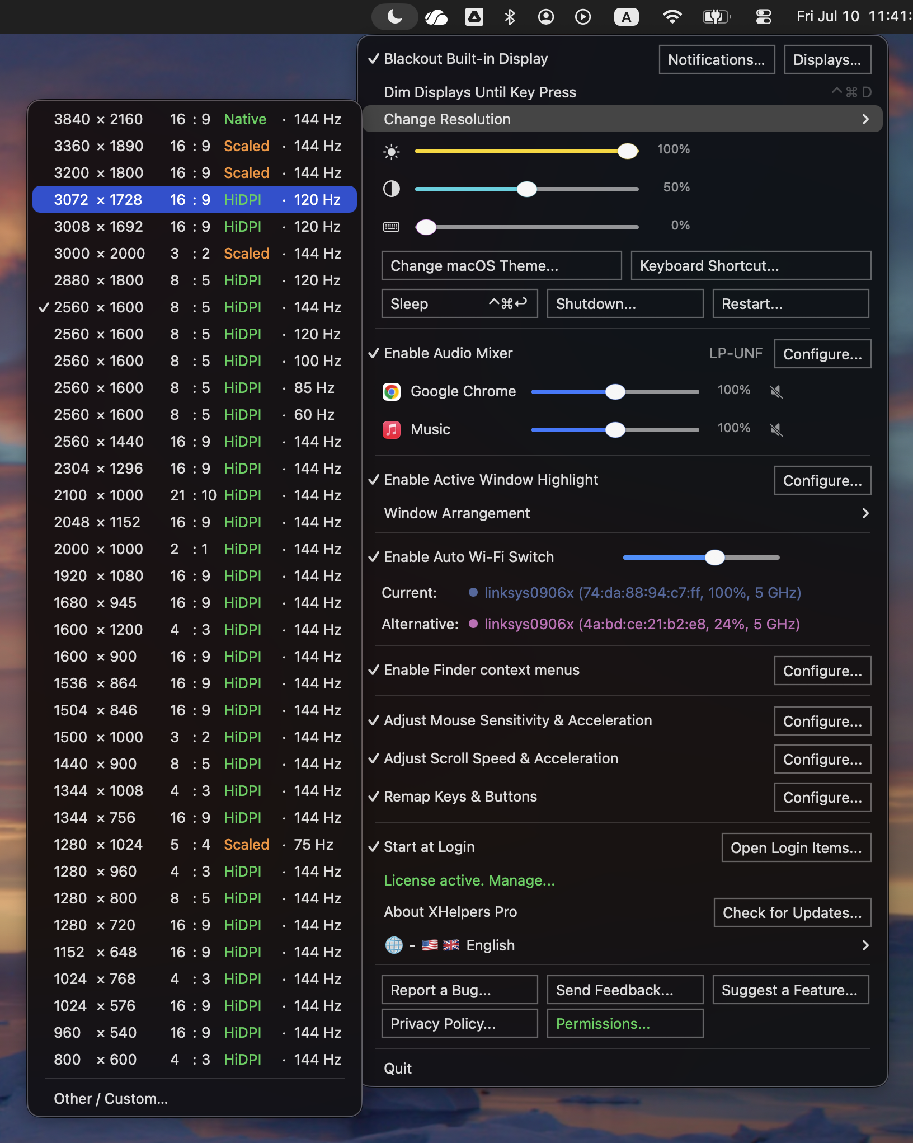Screen dimensions: 913x1143
Task: Open Other / Custom… resolution option
Action: pyautogui.click(x=195, y=1099)
